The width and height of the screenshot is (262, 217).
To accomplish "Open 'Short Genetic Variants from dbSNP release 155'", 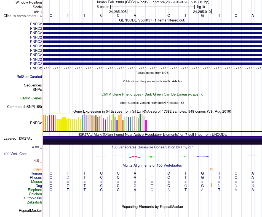I will [152, 103].
